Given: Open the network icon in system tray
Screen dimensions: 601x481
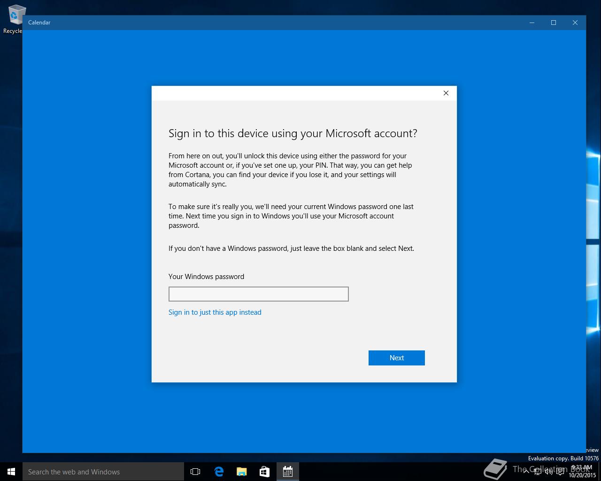Looking at the screenshot, I should [538, 472].
